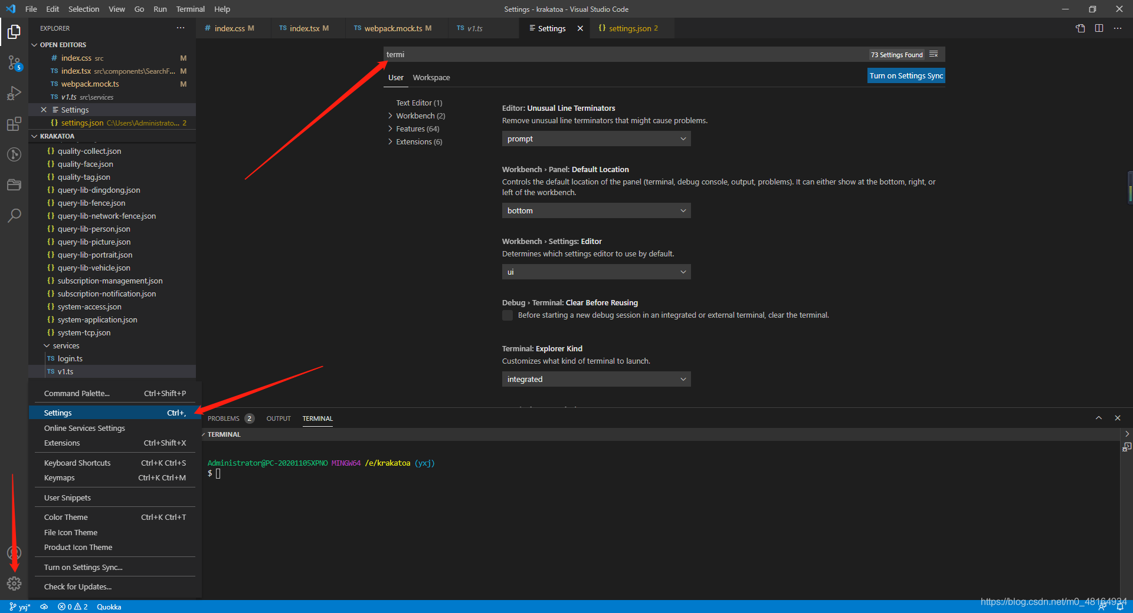Open Run and Debug view icon
The image size is (1133, 613).
tap(14, 93)
